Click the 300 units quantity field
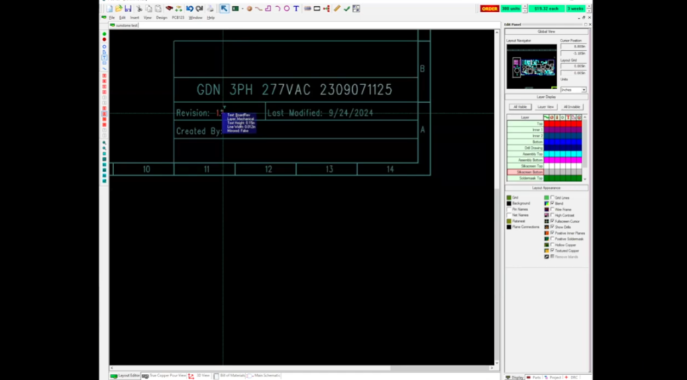Viewport: 687px width, 380px height. pyautogui.click(x=511, y=9)
